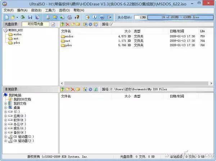The image size is (216, 161).
Task: Click the Open CD/DVD green disc icon
Action: (x=23, y=17)
